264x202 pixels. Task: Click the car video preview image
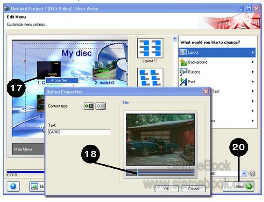click(161, 139)
